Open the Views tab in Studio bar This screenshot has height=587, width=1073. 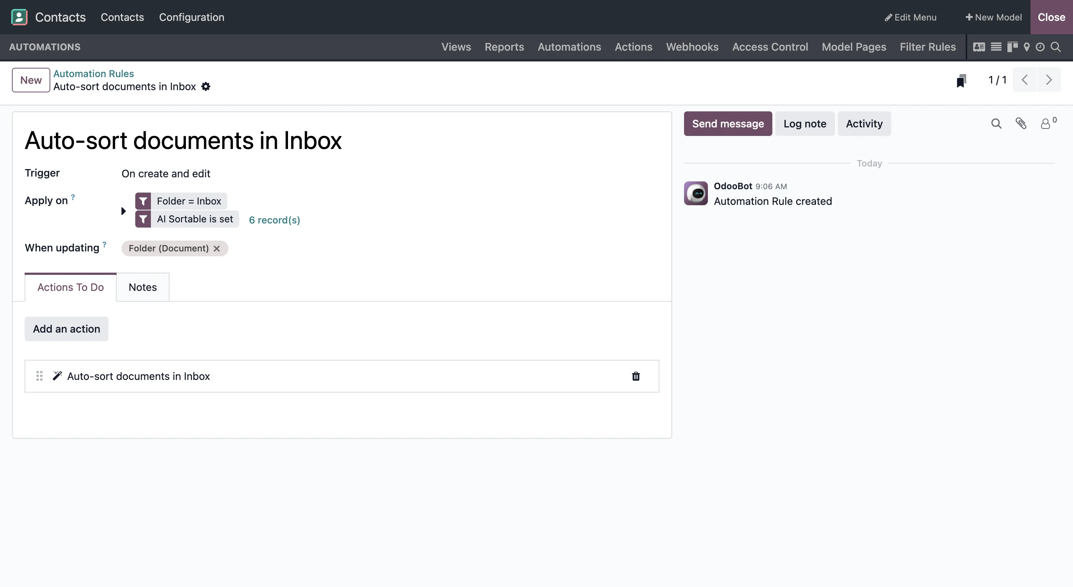coord(456,47)
